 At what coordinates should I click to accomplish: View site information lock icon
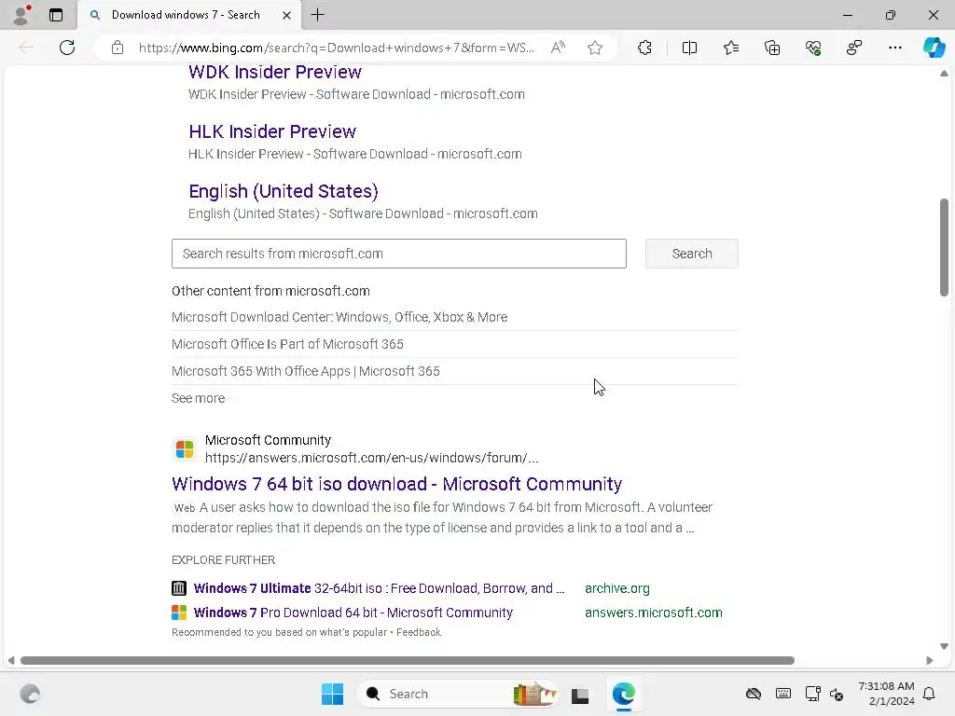118,48
